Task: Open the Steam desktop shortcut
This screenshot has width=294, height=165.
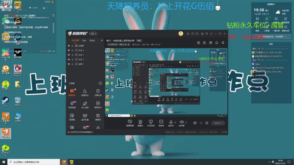Action: click(x=6, y=102)
